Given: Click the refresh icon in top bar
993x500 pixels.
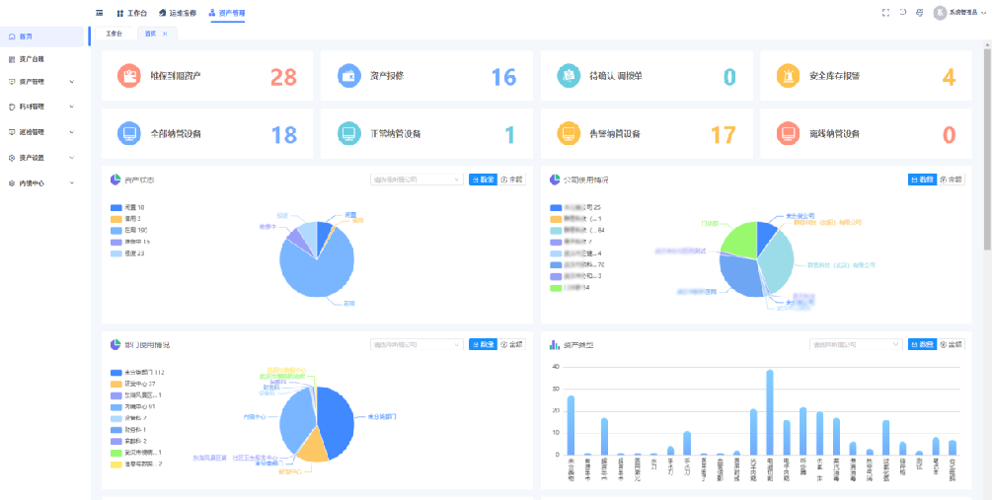Looking at the screenshot, I should coord(902,13).
